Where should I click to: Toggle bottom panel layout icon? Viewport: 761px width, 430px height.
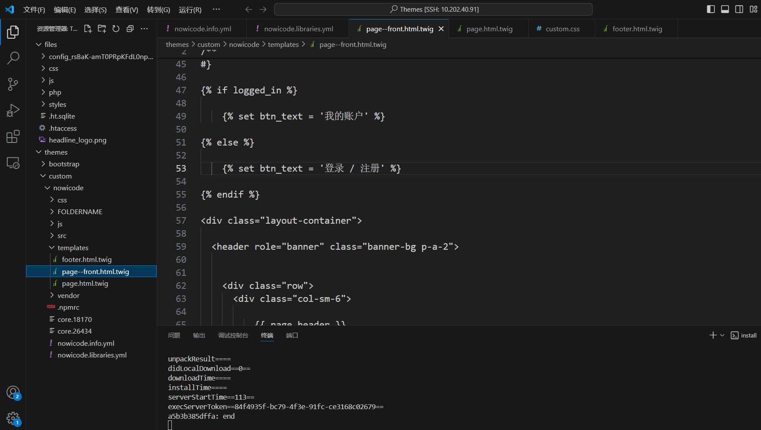pos(725,9)
